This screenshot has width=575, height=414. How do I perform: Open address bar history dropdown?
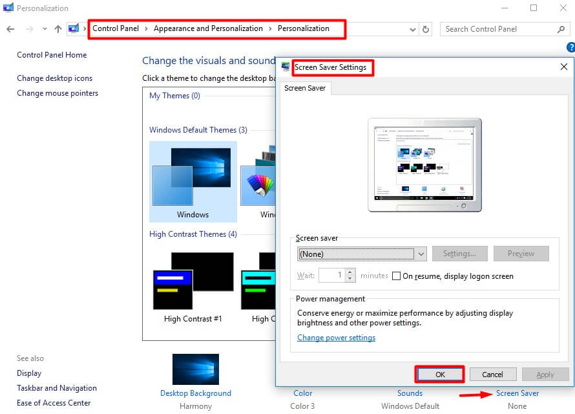coord(413,29)
